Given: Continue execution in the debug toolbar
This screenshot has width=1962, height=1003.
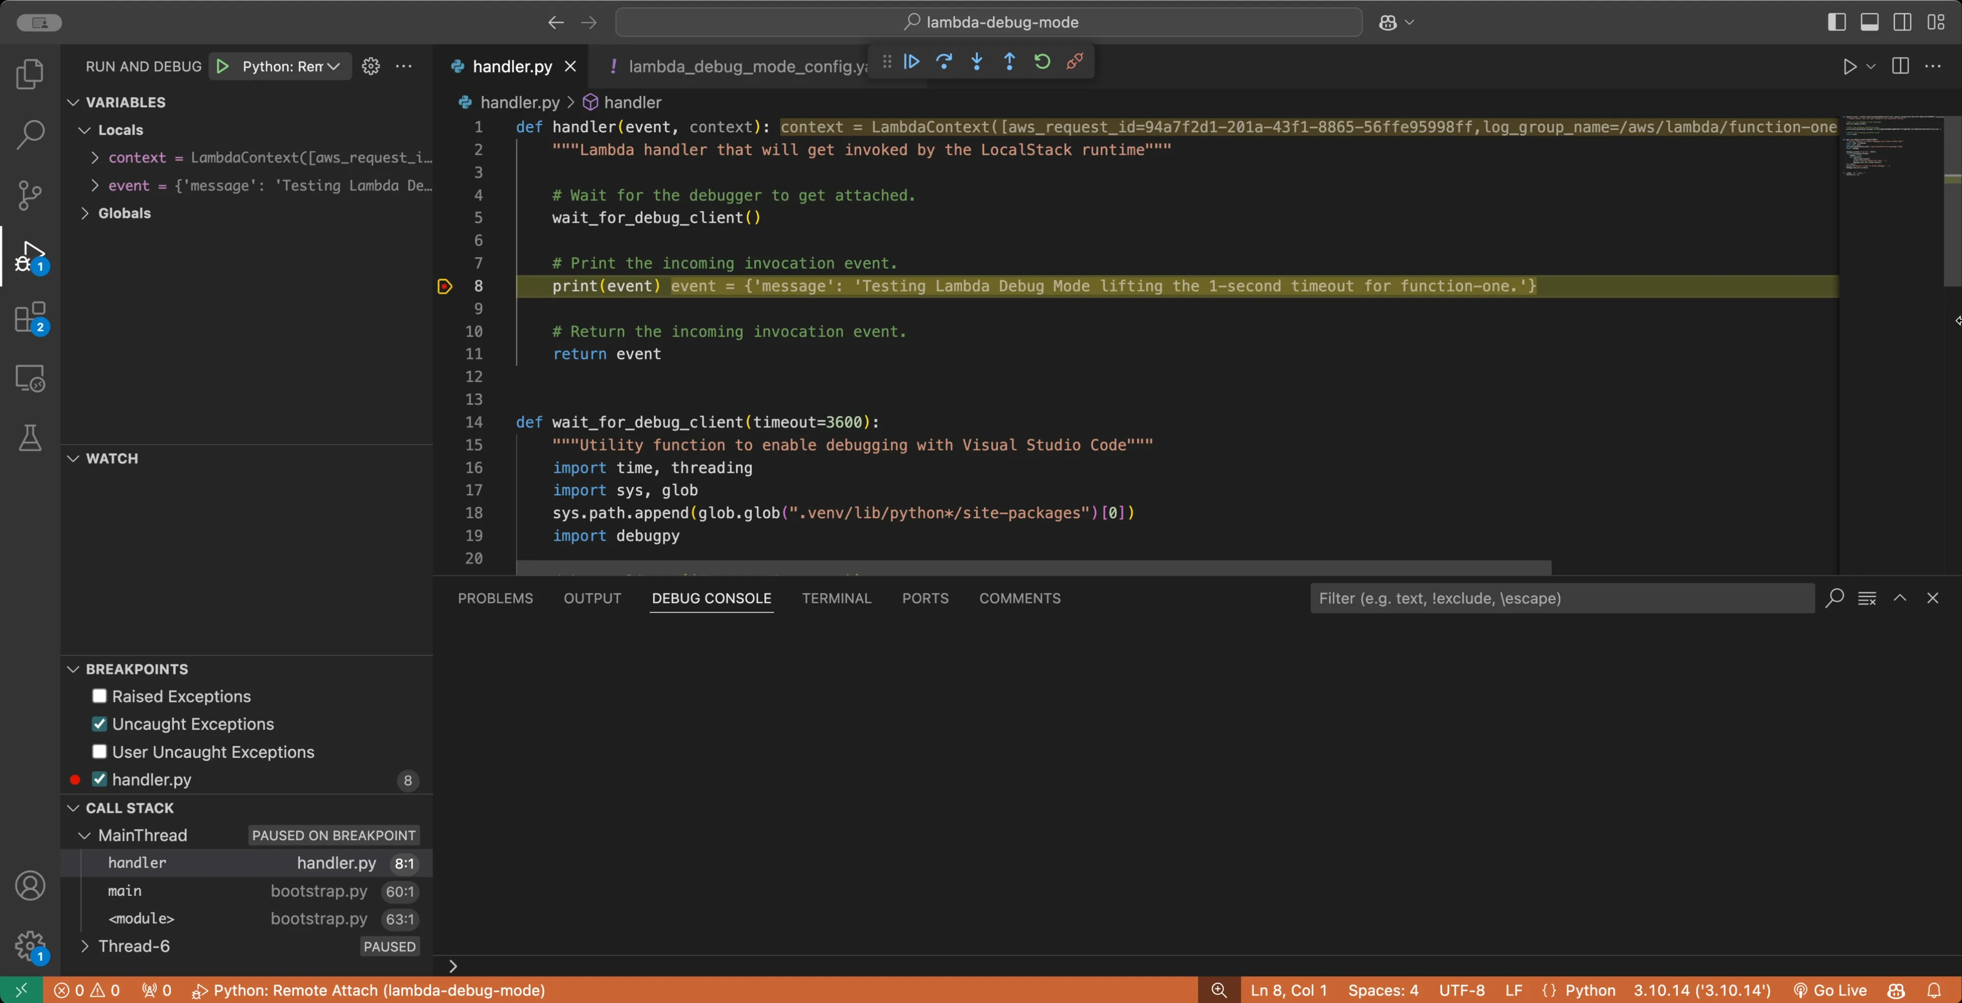Looking at the screenshot, I should 911,62.
